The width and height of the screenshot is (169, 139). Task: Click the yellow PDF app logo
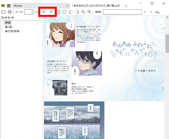tap(3, 6)
